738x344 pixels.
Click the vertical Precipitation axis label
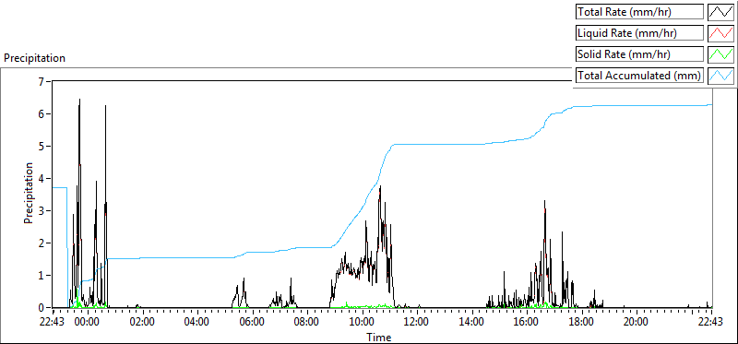[29, 194]
